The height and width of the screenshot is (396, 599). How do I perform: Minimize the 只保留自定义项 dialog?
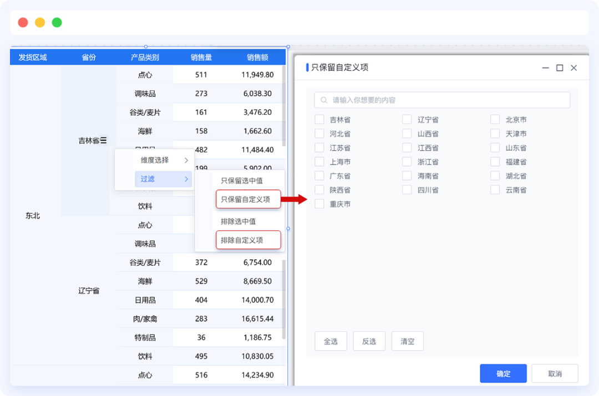(546, 68)
